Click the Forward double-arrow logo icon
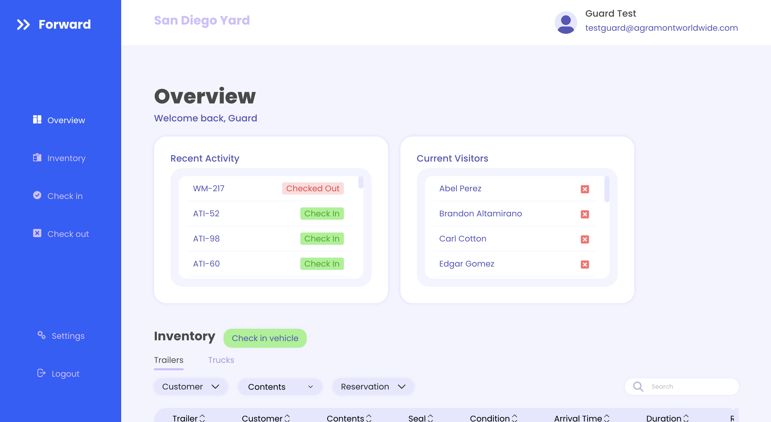The image size is (771, 422). point(23,25)
